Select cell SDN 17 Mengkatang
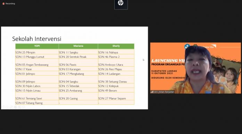 coord(78,73)
